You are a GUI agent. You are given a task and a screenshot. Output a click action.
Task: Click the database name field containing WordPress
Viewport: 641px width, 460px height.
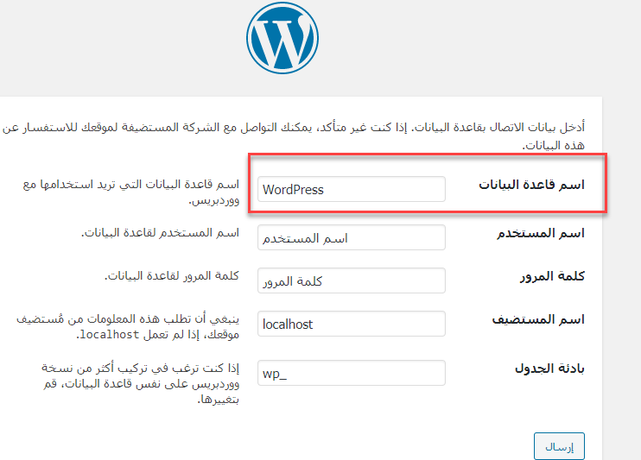tap(351, 189)
